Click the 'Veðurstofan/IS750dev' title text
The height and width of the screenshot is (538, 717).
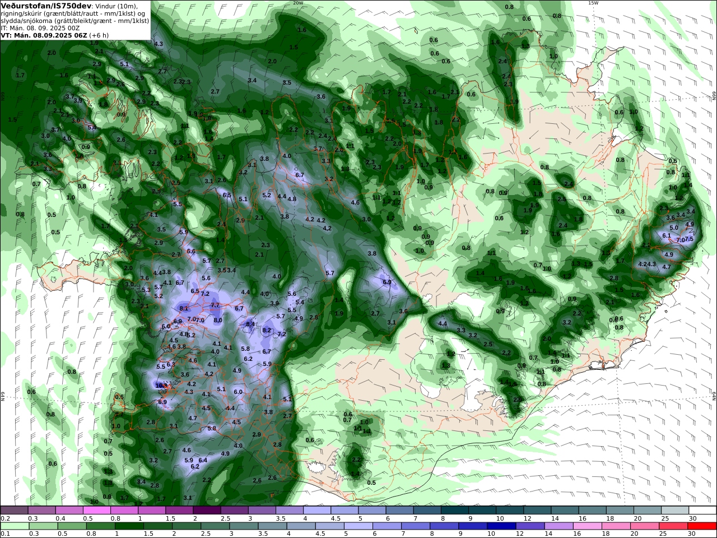tap(46, 6)
